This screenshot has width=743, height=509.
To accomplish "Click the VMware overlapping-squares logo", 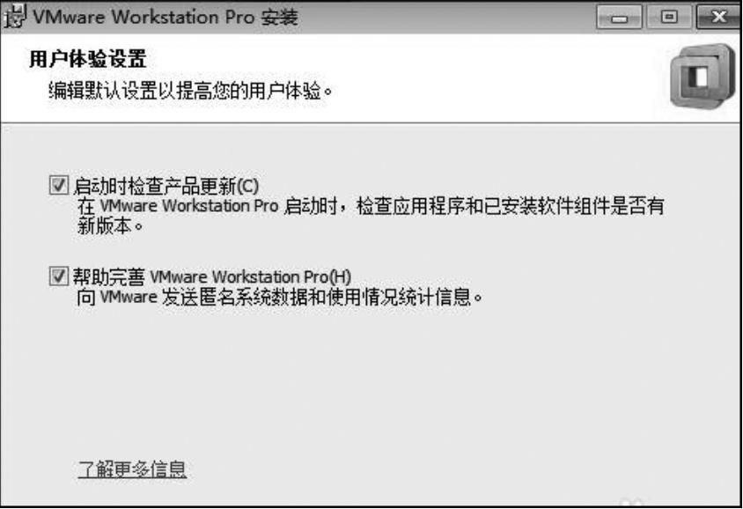I will point(703,77).
